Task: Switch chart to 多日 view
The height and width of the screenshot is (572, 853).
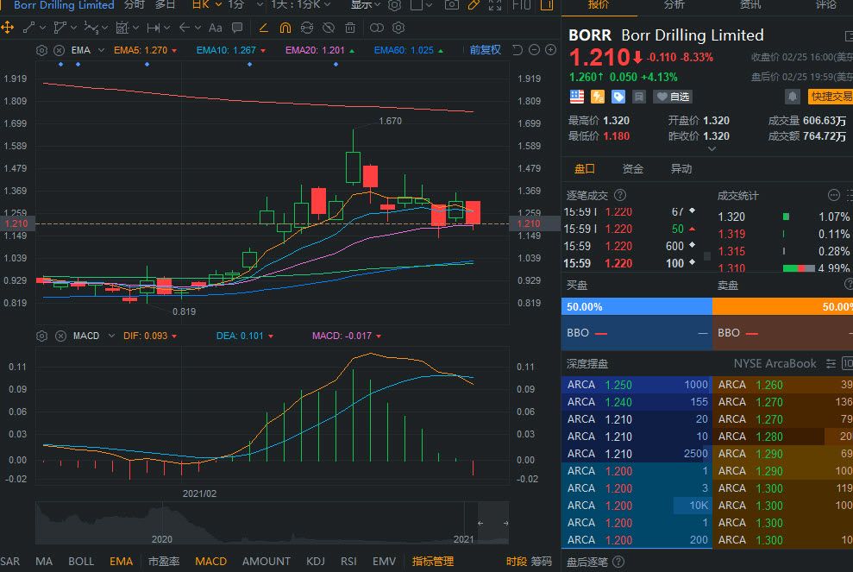Action: point(166,5)
